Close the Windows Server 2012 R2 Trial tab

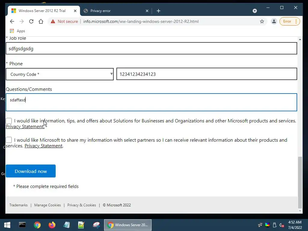click(x=75, y=11)
